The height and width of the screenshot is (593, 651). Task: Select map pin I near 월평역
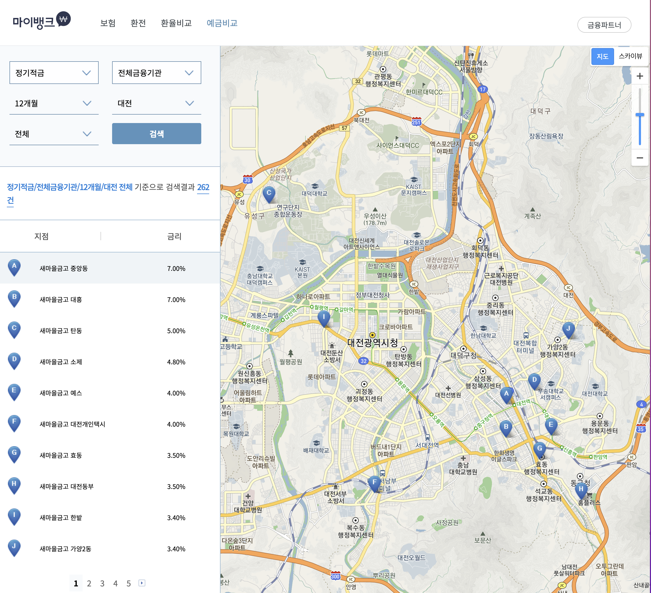[324, 319]
